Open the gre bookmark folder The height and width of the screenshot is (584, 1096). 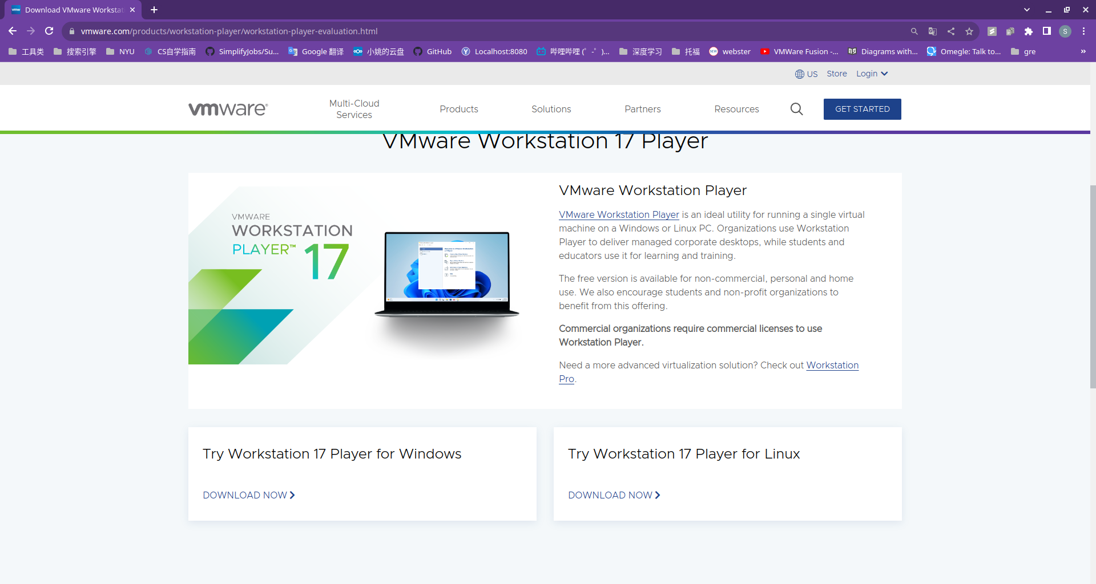click(1024, 51)
